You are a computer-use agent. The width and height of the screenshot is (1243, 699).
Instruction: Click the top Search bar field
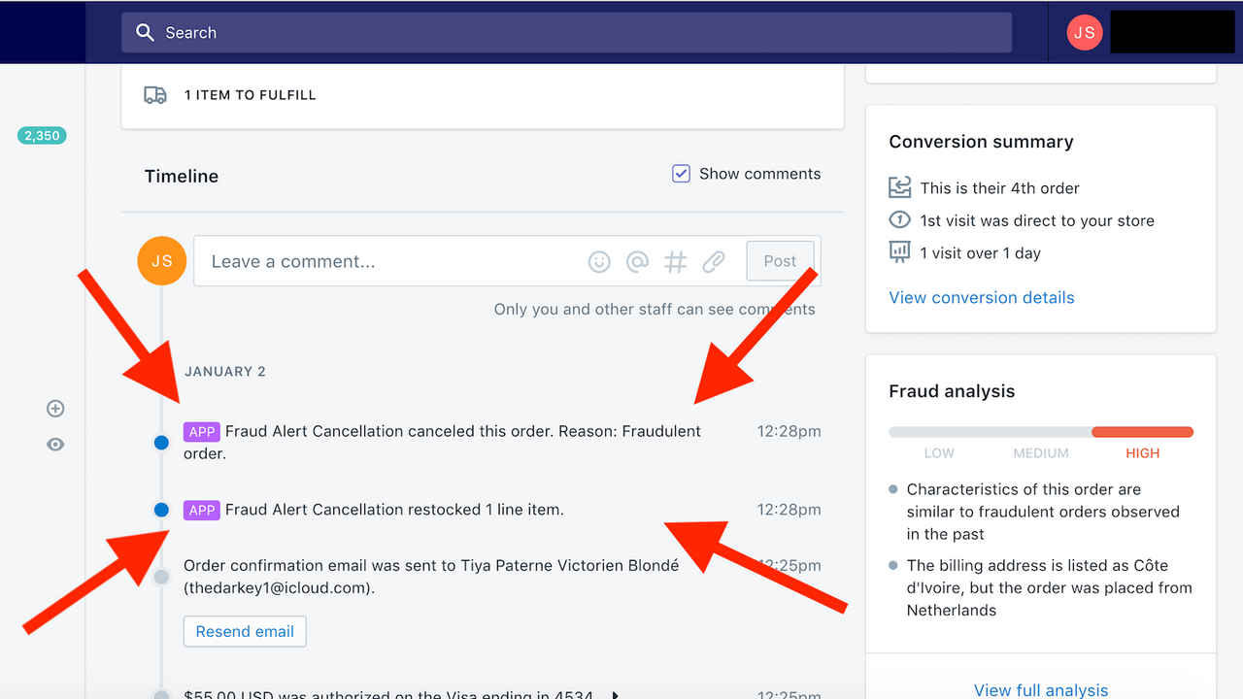tap(566, 33)
